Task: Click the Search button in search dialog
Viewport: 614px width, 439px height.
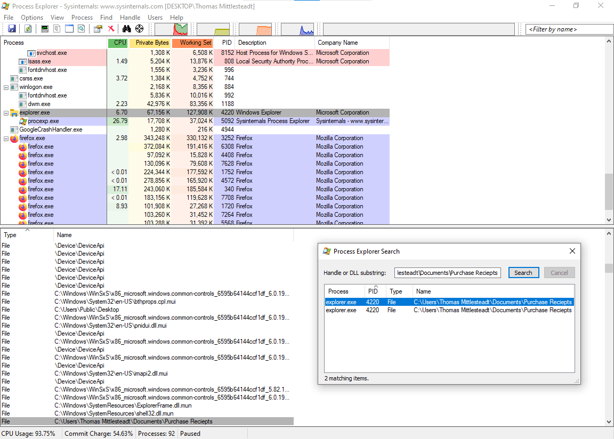Action: point(523,273)
